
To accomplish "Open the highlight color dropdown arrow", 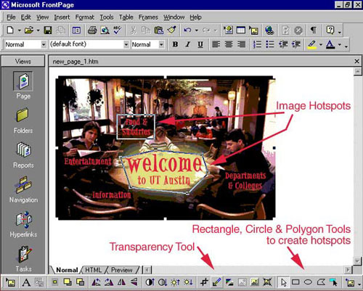I will click(321, 44).
